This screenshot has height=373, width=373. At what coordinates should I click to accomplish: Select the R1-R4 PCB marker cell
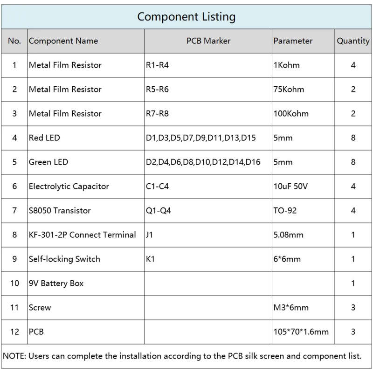point(208,65)
